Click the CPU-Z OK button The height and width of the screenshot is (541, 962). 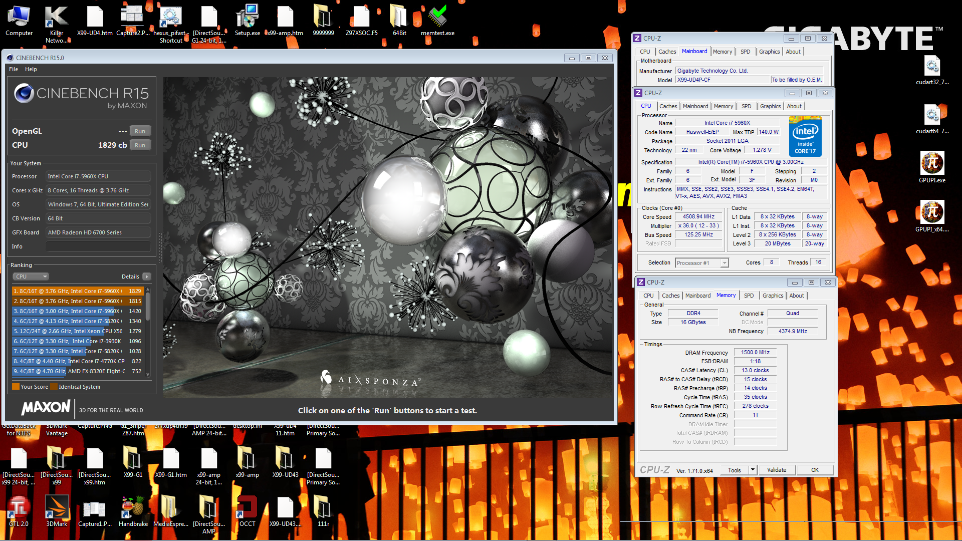tap(815, 470)
